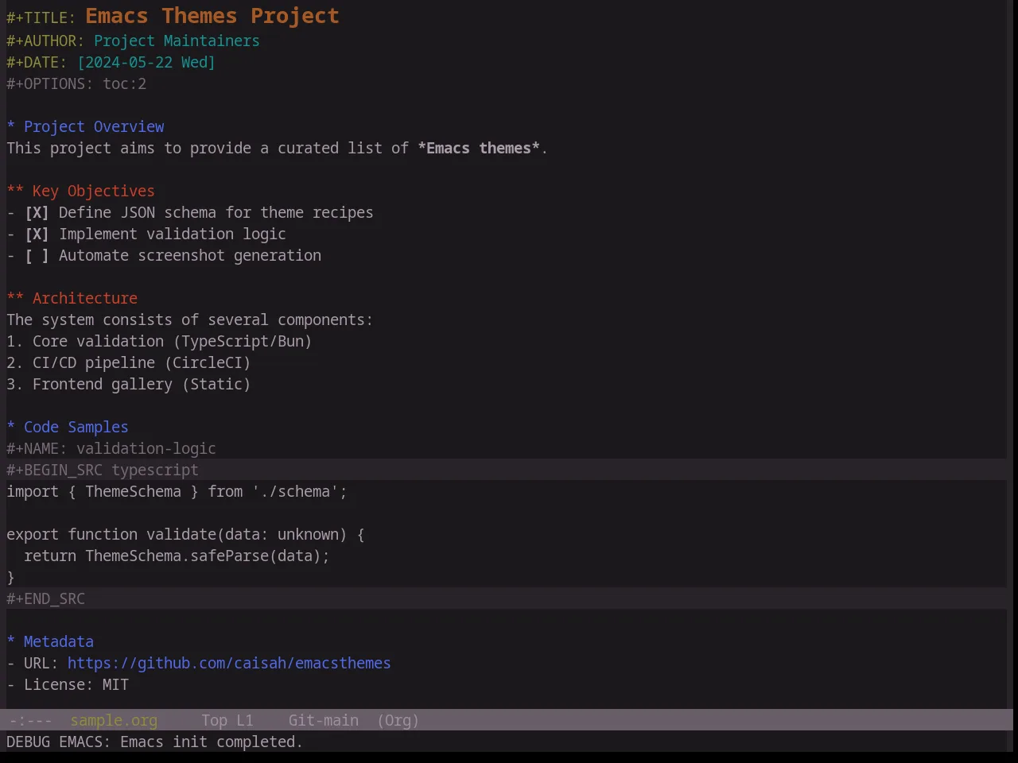
Task: Click the 'Project Overview' heading text
Action: (x=94, y=126)
